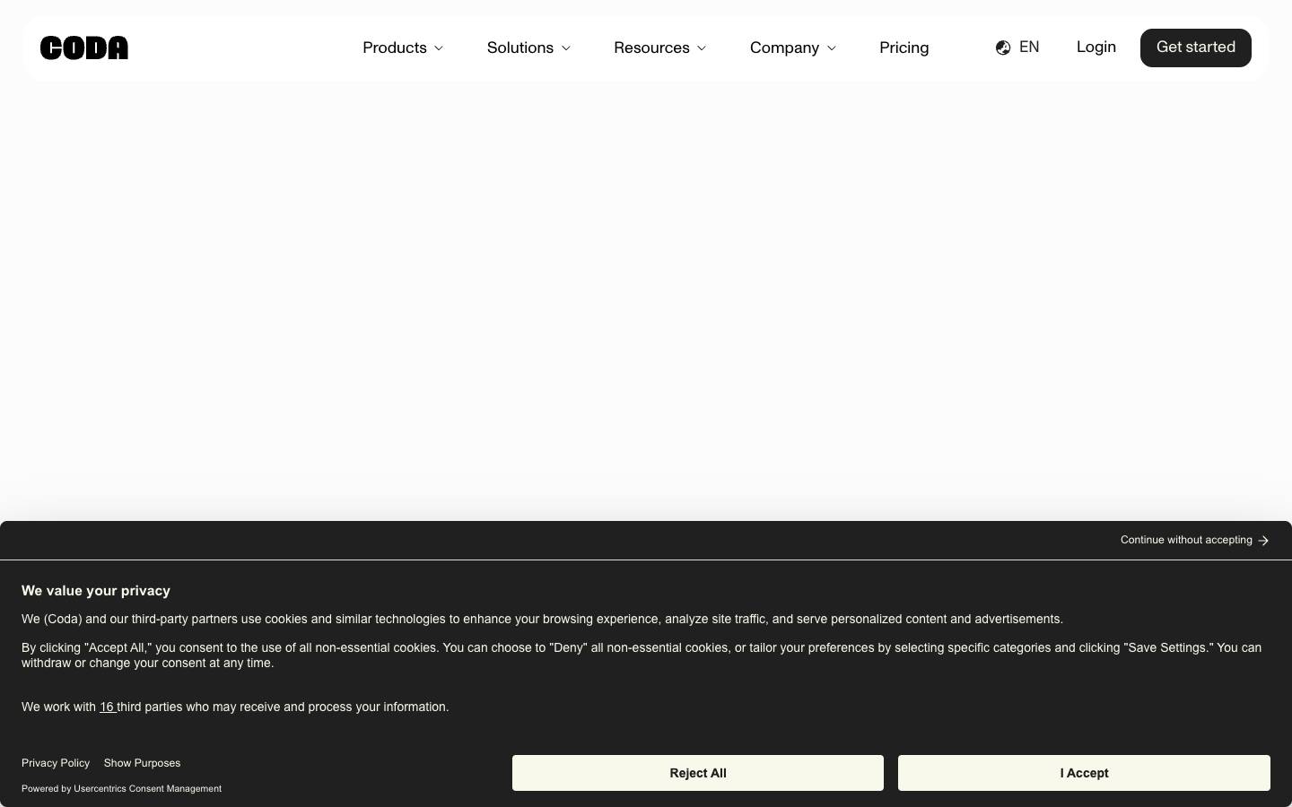
Task: Click the Get started button
Action: pos(1196,48)
